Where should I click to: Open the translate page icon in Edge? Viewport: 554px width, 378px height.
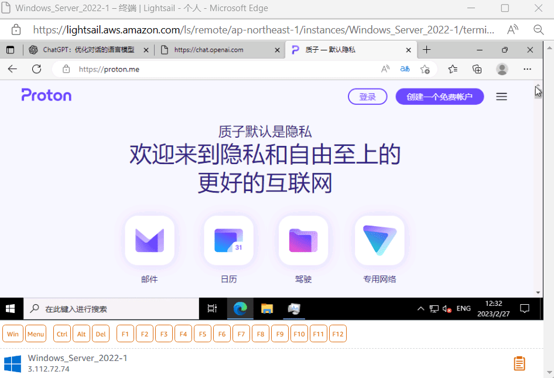404,69
